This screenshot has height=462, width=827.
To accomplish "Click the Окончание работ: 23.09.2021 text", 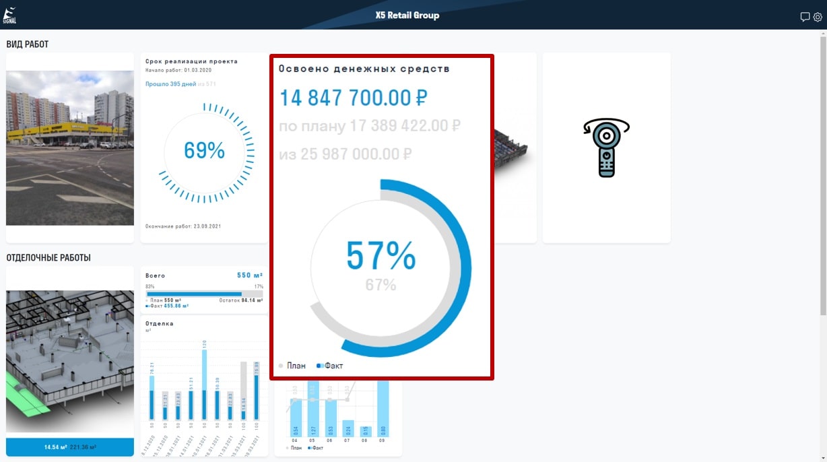I will tap(183, 226).
